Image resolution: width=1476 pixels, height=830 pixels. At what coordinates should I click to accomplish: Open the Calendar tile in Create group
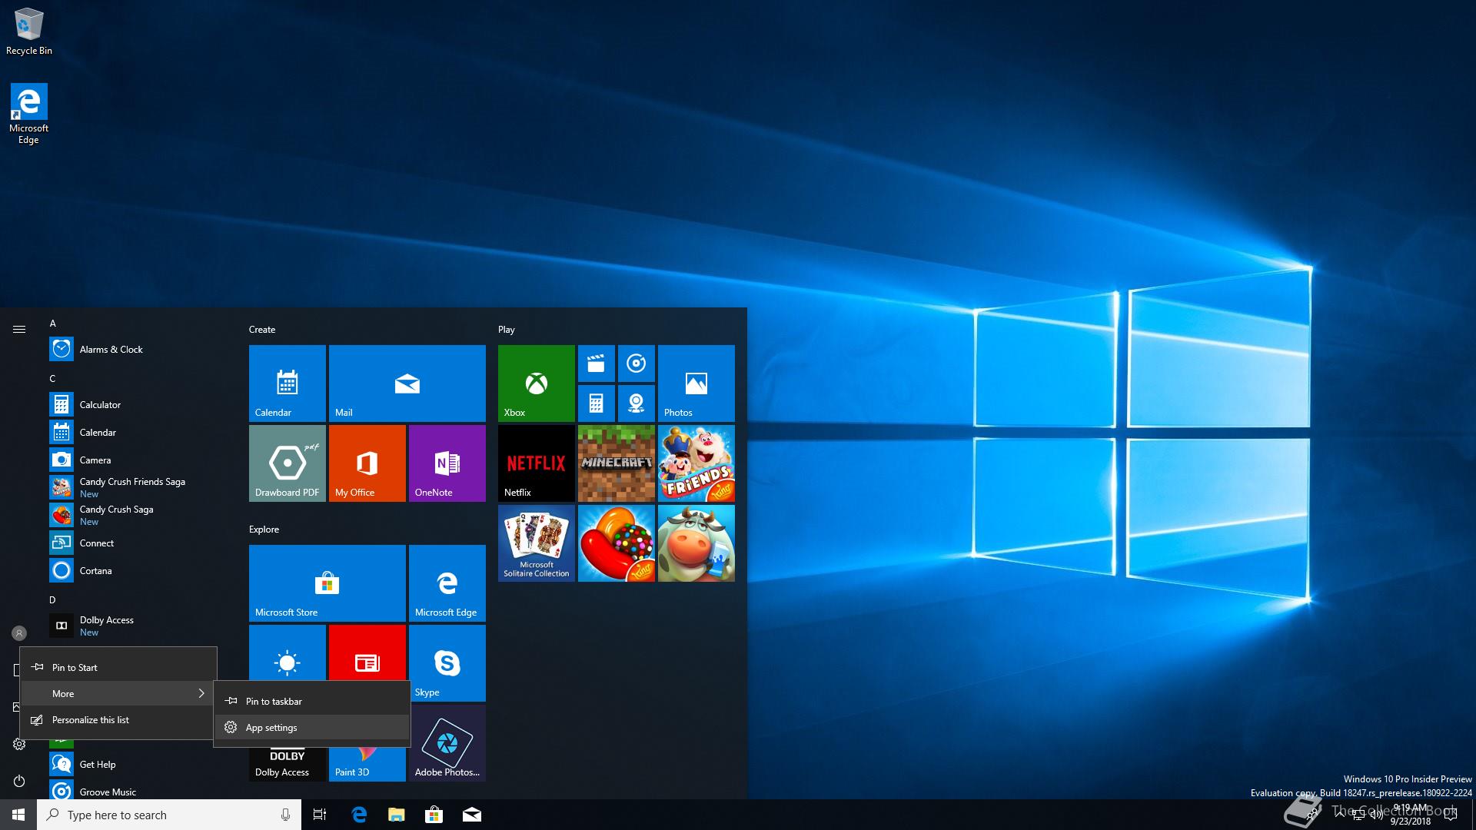point(287,383)
